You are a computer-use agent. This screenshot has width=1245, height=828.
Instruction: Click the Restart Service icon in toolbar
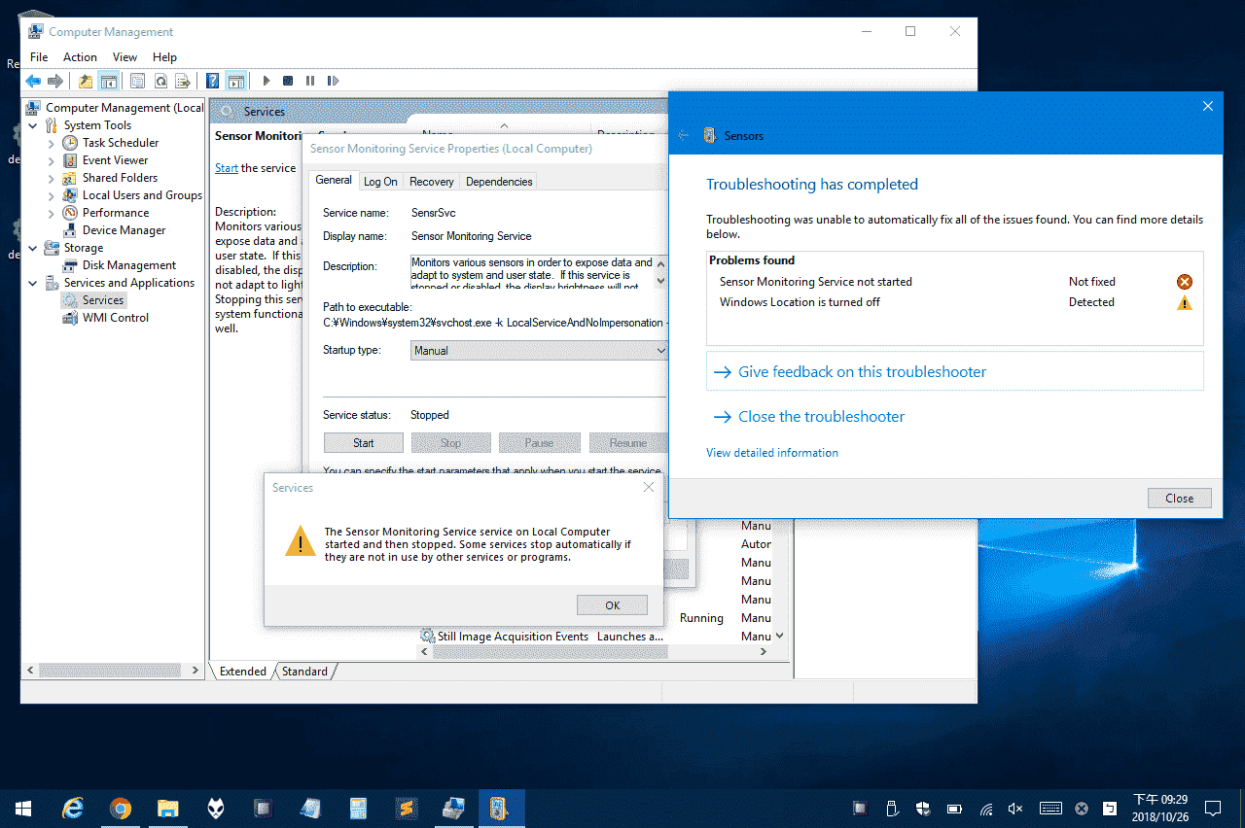333,81
